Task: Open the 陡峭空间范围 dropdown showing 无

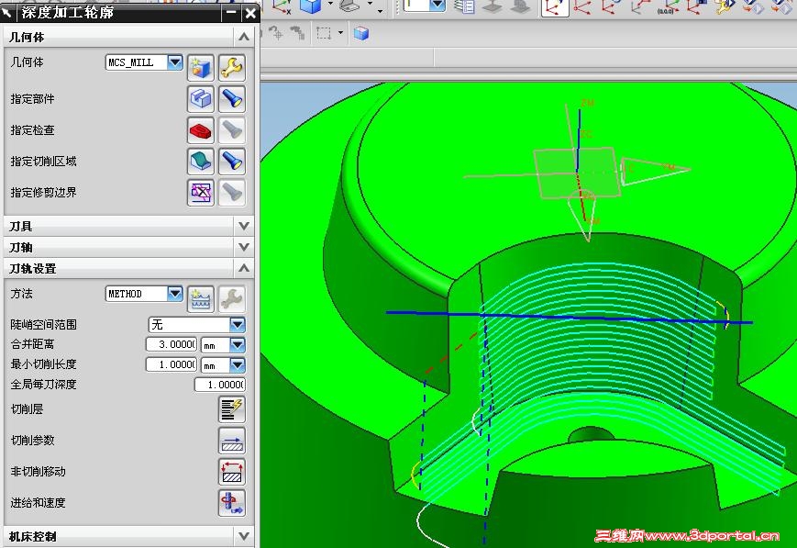Action: click(238, 325)
